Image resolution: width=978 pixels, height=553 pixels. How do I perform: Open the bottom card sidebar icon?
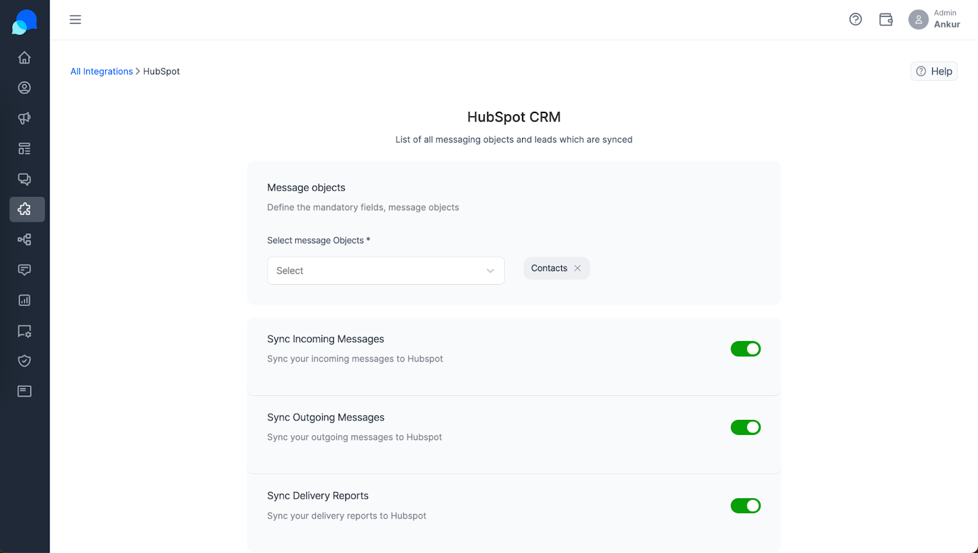(x=24, y=391)
